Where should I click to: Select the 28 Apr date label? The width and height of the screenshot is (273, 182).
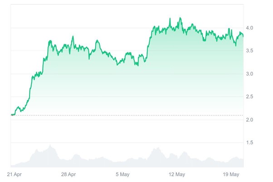[x=68, y=174]
